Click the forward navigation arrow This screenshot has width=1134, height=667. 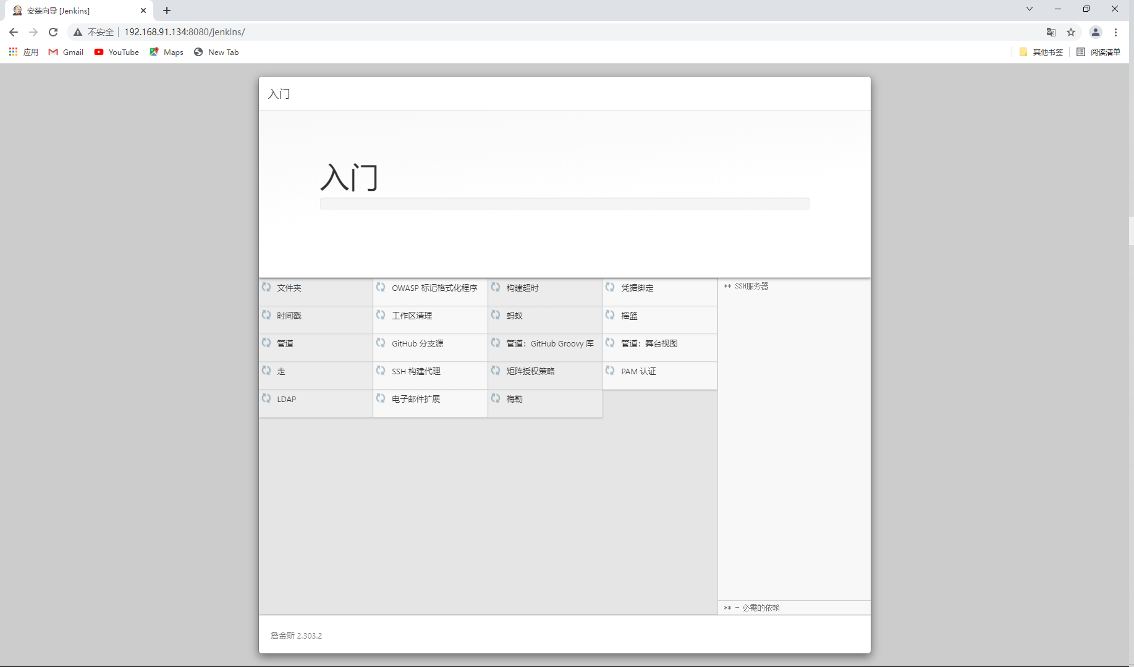(33, 32)
